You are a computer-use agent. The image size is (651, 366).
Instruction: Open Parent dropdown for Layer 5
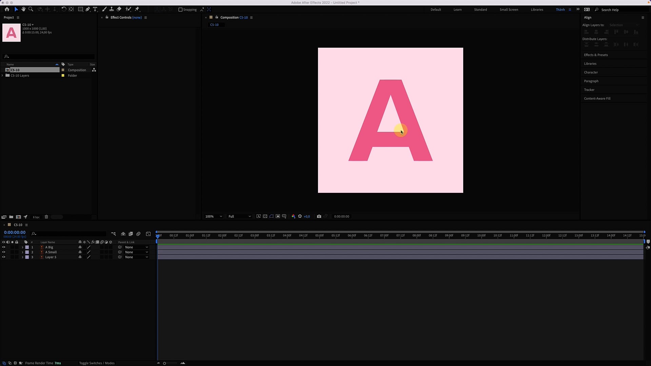pos(136,257)
